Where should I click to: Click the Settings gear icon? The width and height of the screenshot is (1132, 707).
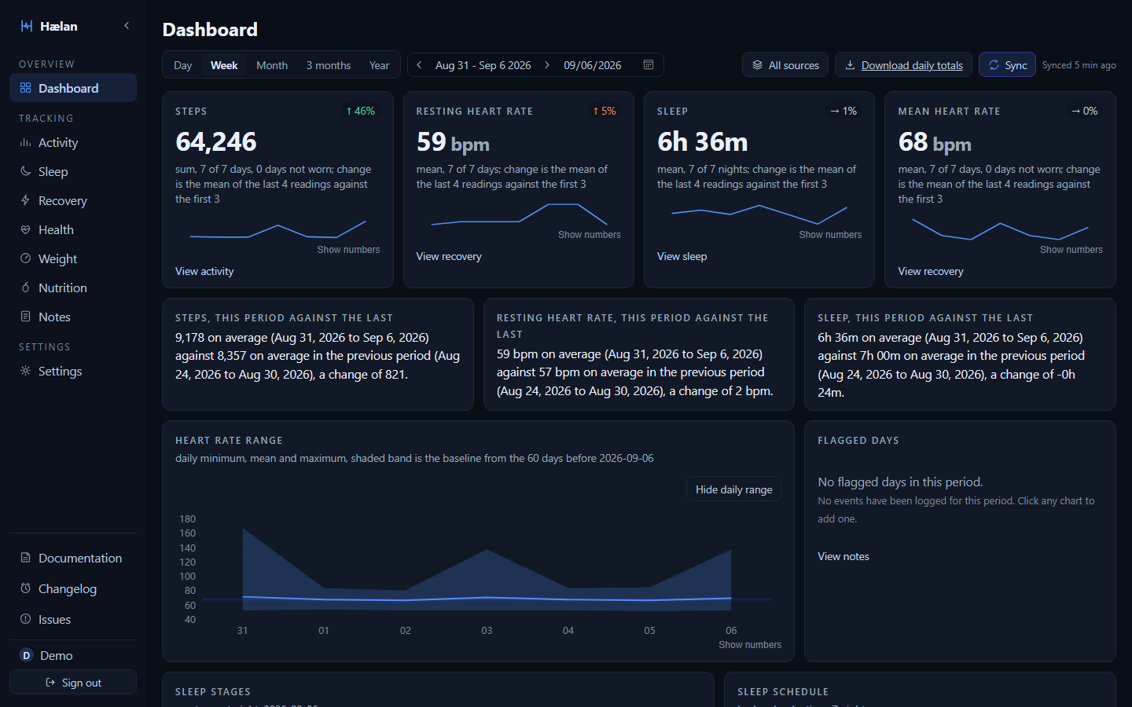[25, 371]
